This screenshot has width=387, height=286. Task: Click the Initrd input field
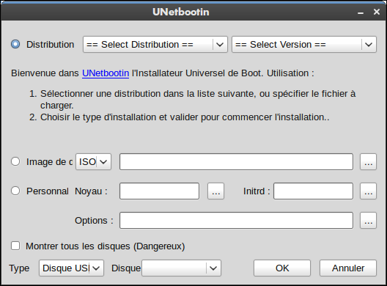[x=313, y=191]
